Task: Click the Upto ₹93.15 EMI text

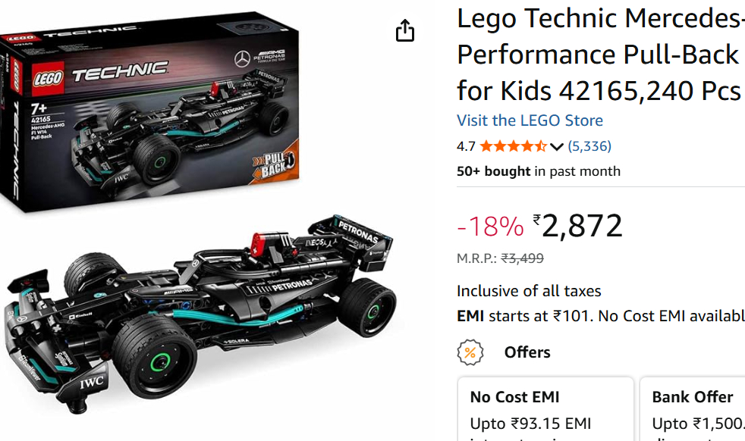Action: pos(530,424)
